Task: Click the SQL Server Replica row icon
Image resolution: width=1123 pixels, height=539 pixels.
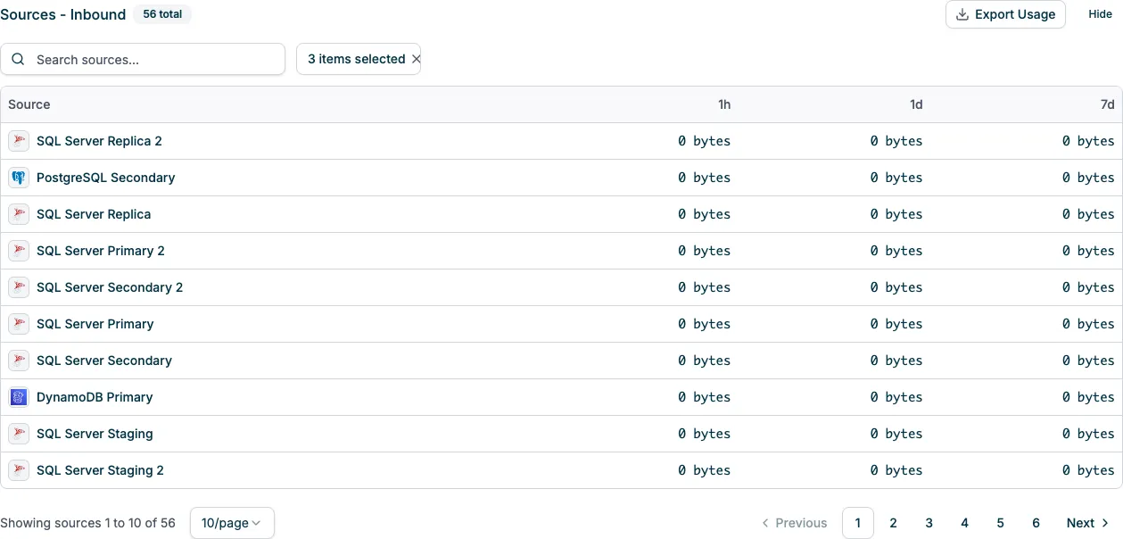Action: (19, 214)
